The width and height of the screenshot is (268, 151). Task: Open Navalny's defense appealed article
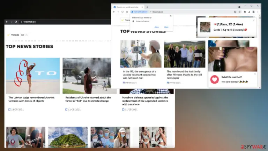pyautogui.click(x=145, y=101)
